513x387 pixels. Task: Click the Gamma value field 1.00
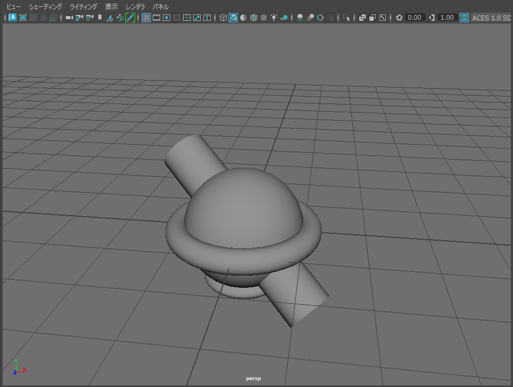[x=447, y=17]
